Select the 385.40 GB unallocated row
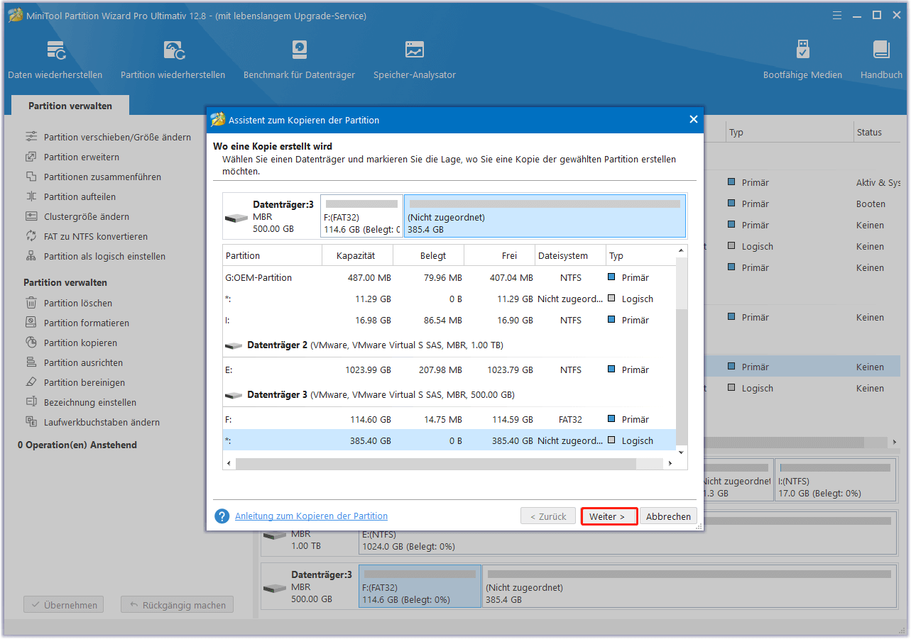 coord(449,440)
